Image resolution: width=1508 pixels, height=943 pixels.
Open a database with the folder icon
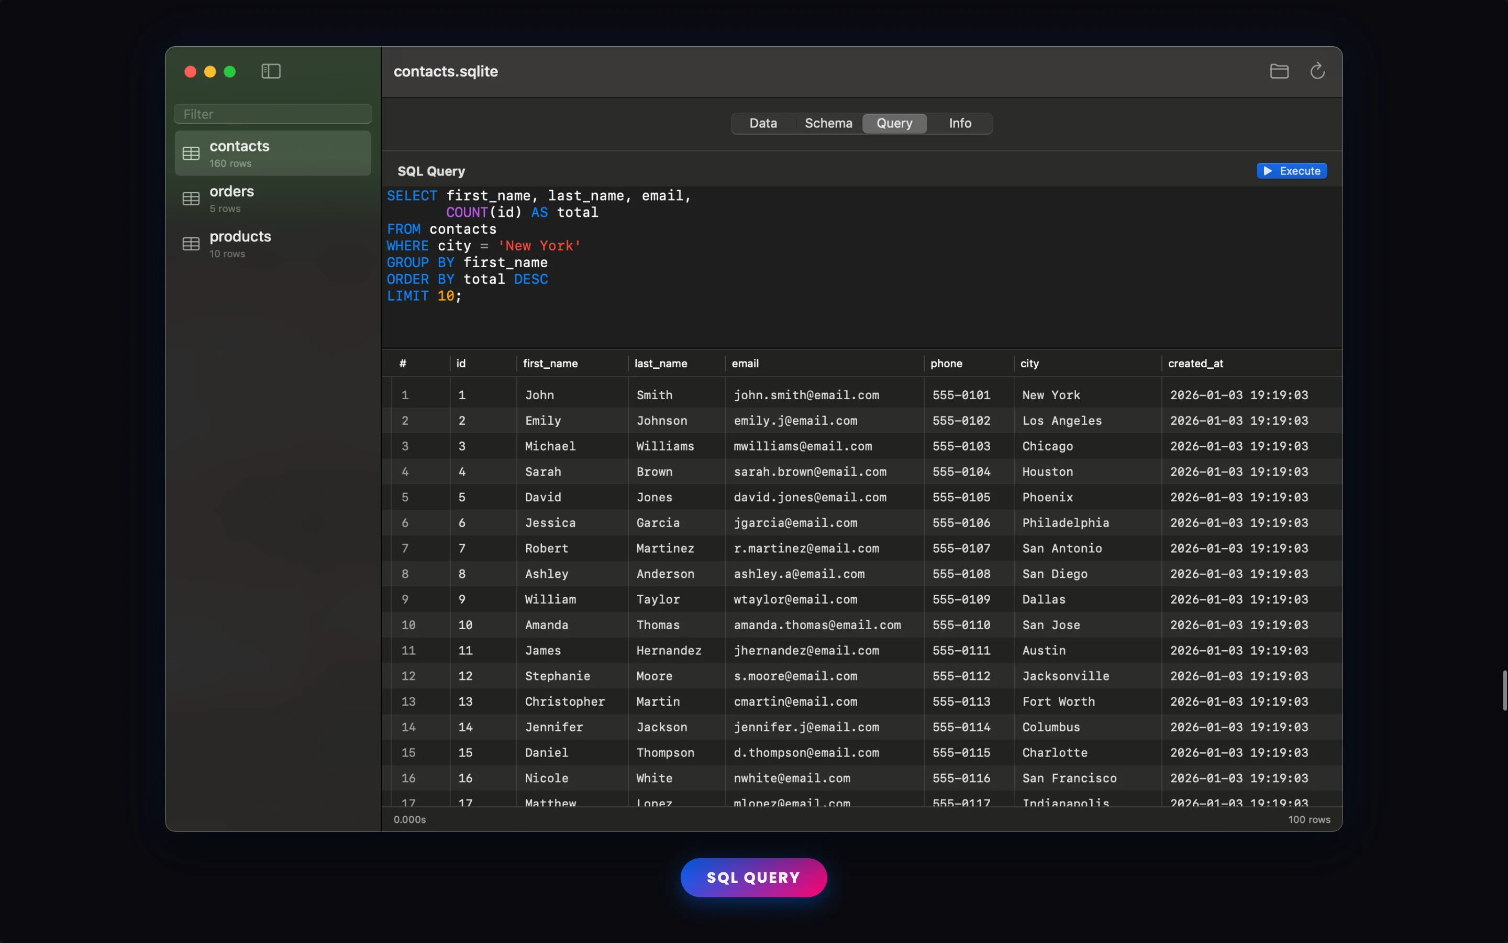1278,71
